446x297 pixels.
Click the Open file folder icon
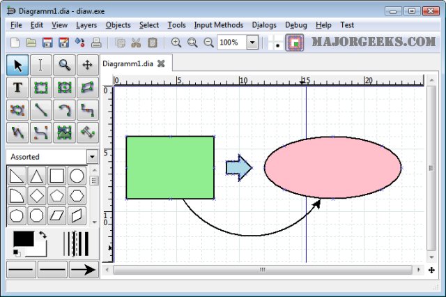pyautogui.click(x=31, y=43)
